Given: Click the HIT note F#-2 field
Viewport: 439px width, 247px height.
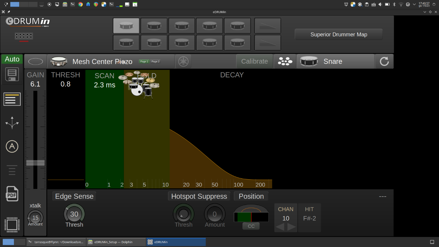Looking at the screenshot, I should point(309,218).
